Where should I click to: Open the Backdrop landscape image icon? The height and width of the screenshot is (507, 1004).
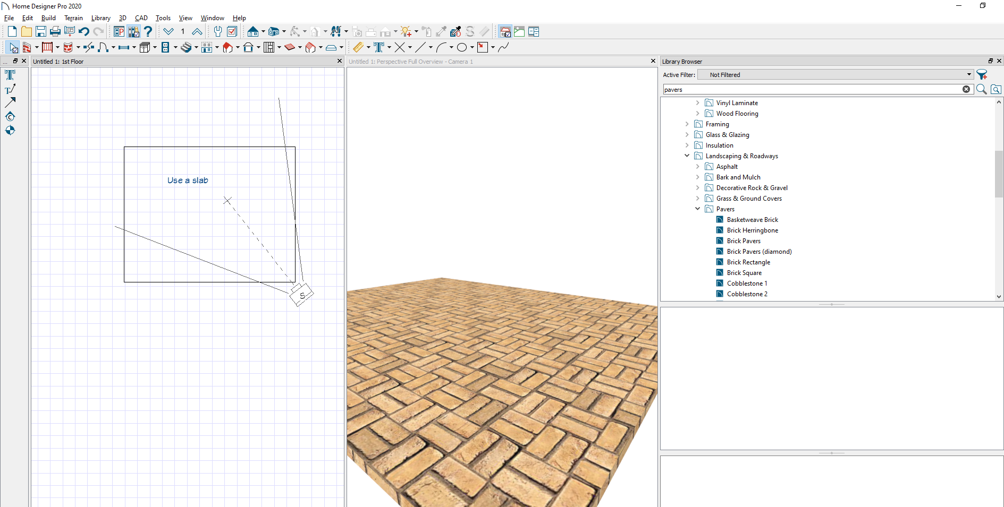click(x=519, y=32)
